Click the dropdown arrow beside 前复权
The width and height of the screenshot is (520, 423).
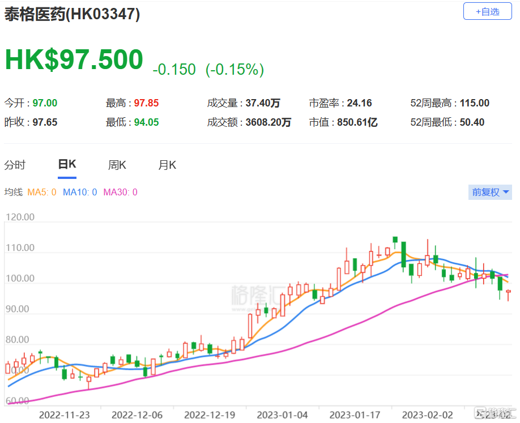(506, 192)
